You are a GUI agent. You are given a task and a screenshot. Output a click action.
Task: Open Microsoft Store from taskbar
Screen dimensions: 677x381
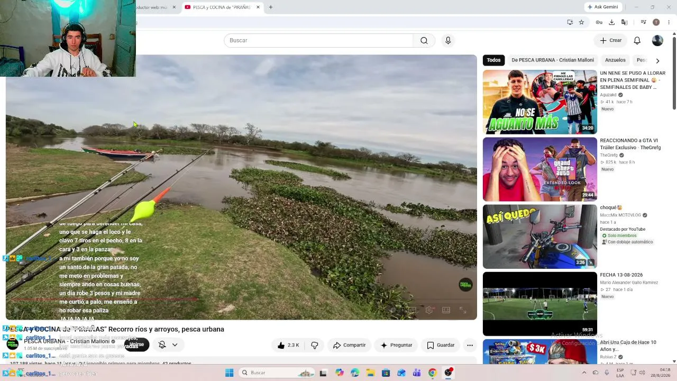tap(386, 373)
